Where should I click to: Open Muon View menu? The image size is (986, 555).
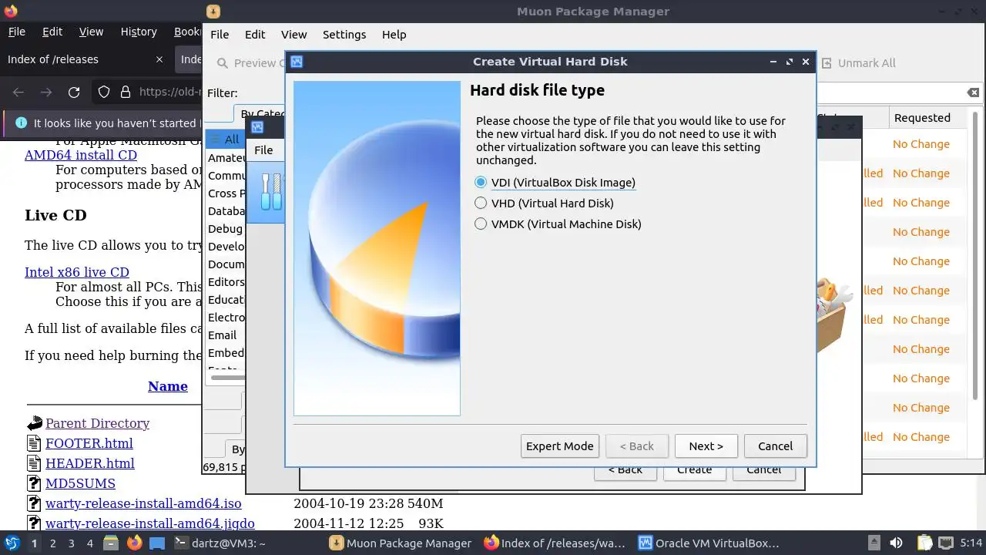(293, 35)
